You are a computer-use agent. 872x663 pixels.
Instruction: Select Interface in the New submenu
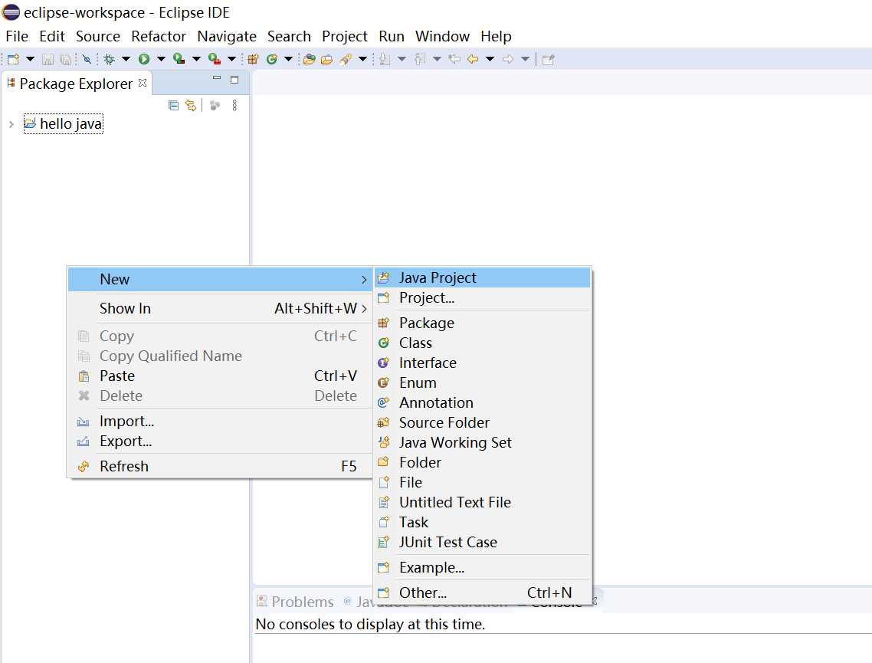point(482,363)
